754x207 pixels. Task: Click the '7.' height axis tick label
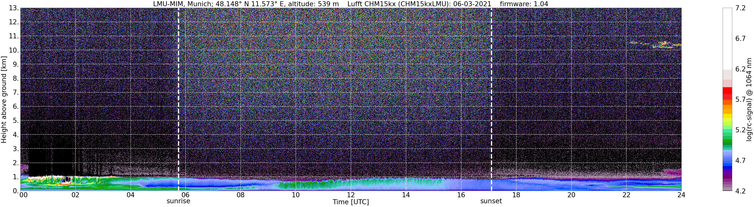(x=16, y=92)
